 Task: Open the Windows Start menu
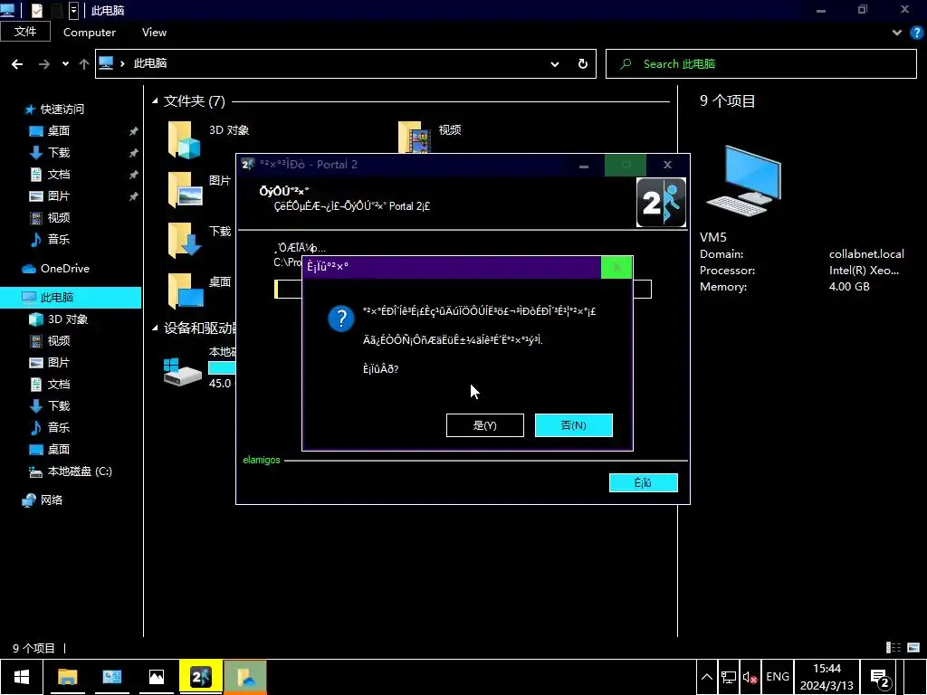(22, 677)
